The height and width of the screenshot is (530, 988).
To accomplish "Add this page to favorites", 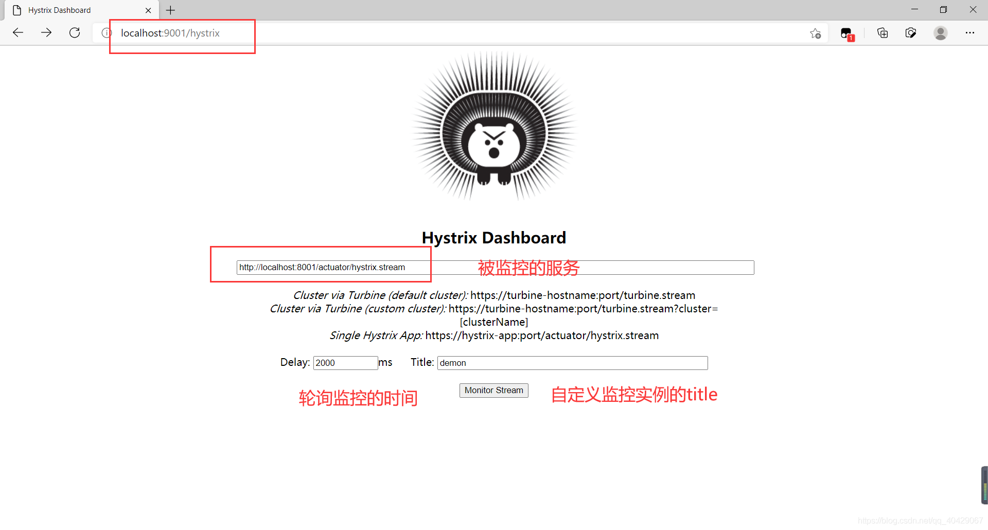I will (x=816, y=33).
